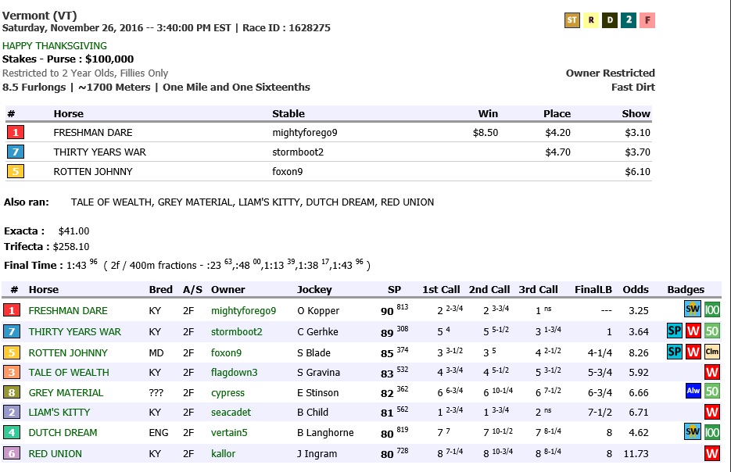
Task: Click red W badge in RED UNION row
Action: pos(711,453)
